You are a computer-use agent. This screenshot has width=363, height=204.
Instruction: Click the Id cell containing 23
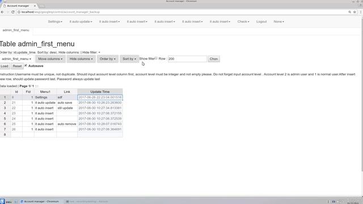pos(16,113)
